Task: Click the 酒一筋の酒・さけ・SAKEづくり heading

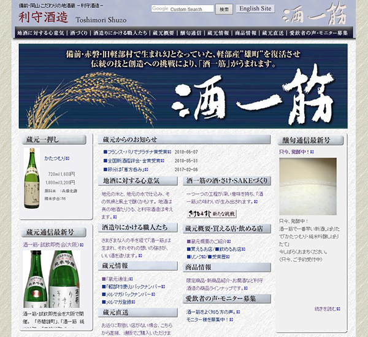Action: pos(227,181)
